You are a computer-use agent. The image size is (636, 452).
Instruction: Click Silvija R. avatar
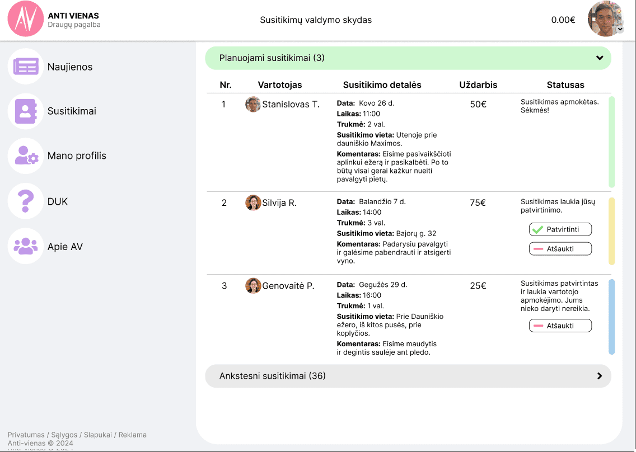click(252, 203)
